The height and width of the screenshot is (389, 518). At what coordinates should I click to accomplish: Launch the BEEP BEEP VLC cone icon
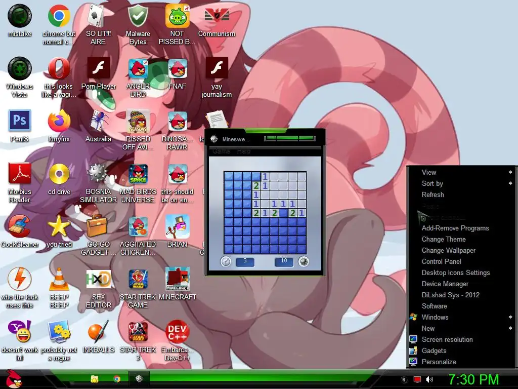pyautogui.click(x=59, y=279)
